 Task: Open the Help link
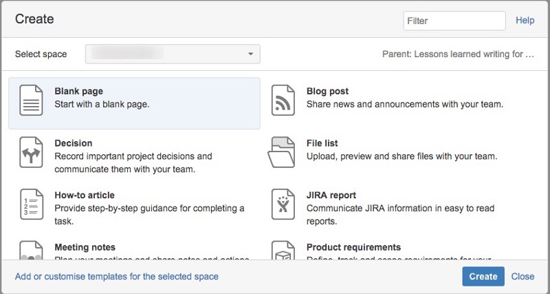point(525,21)
